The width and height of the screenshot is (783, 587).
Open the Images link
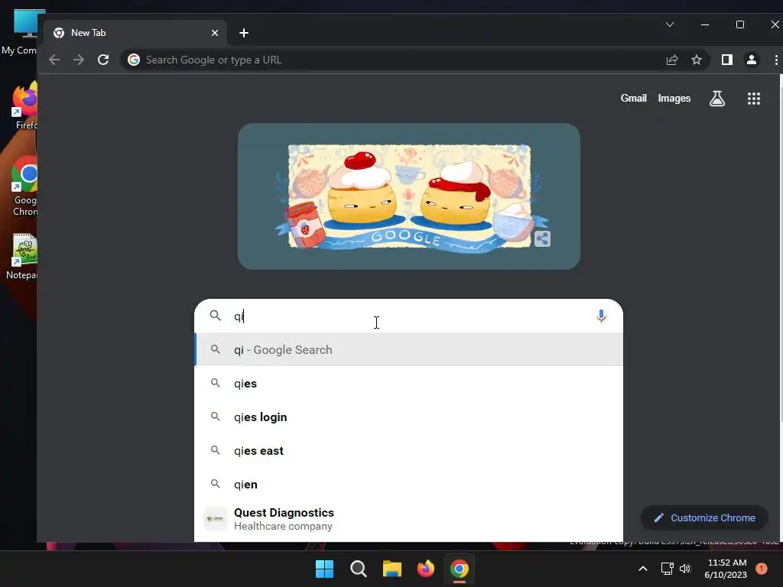[x=674, y=99]
